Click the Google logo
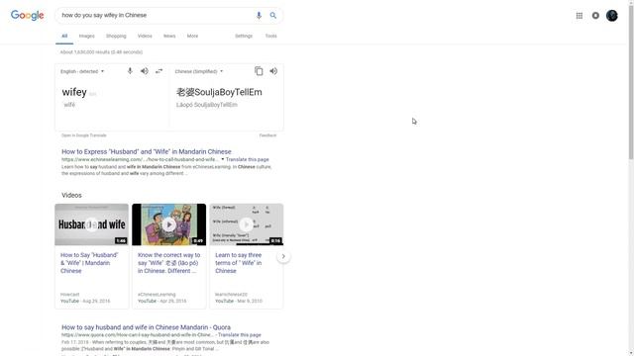634x356 pixels. point(27,16)
